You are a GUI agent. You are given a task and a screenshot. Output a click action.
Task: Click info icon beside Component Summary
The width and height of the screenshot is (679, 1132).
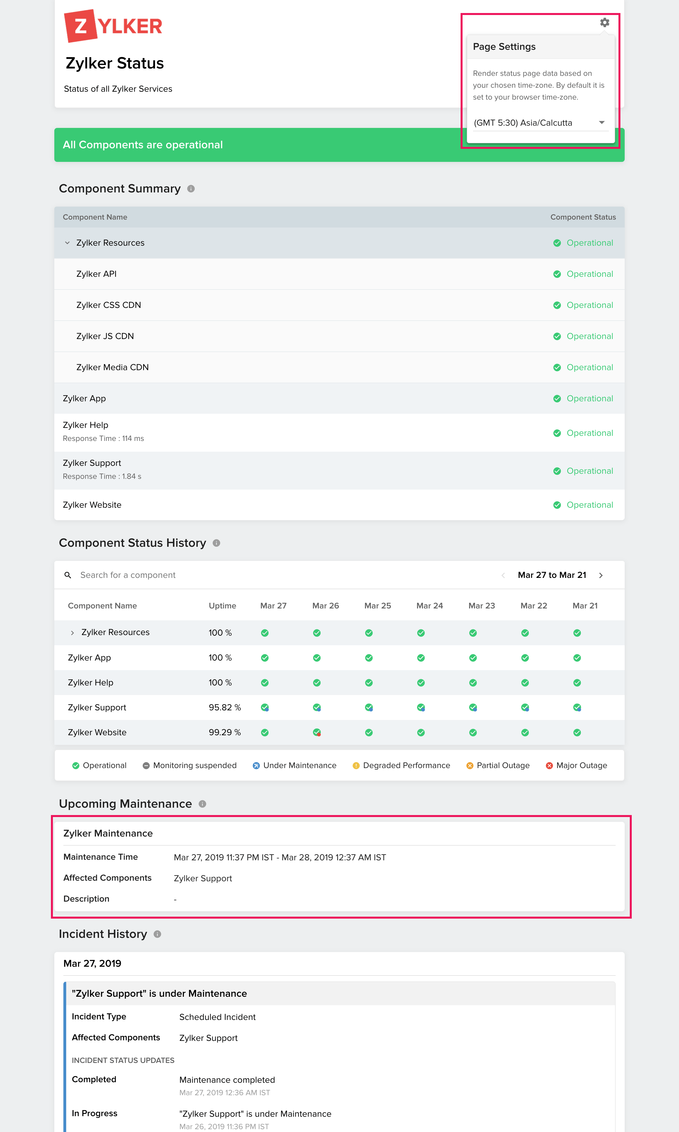pos(191,188)
